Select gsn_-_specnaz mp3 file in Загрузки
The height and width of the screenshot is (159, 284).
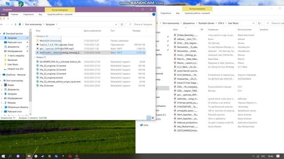(x=90, y=49)
